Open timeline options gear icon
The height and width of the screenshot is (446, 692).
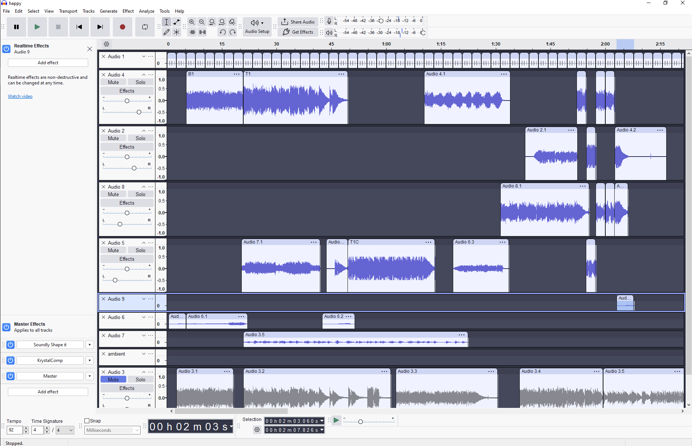[106, 44]
